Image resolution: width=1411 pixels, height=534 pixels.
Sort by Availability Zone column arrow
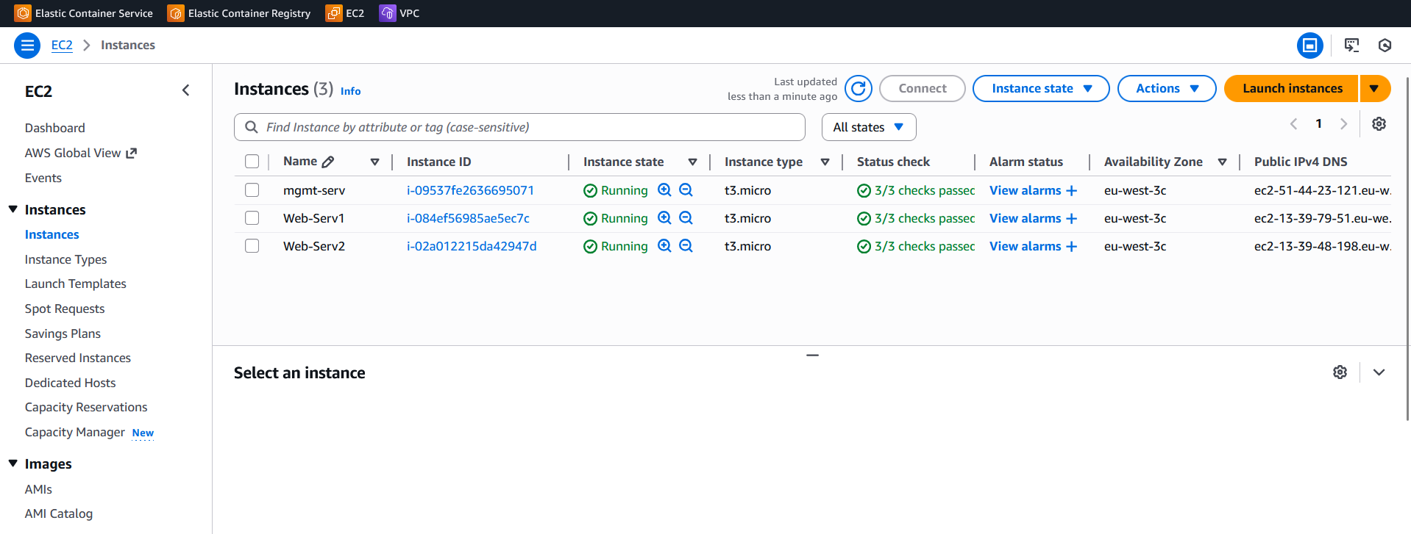[1222, 162]
